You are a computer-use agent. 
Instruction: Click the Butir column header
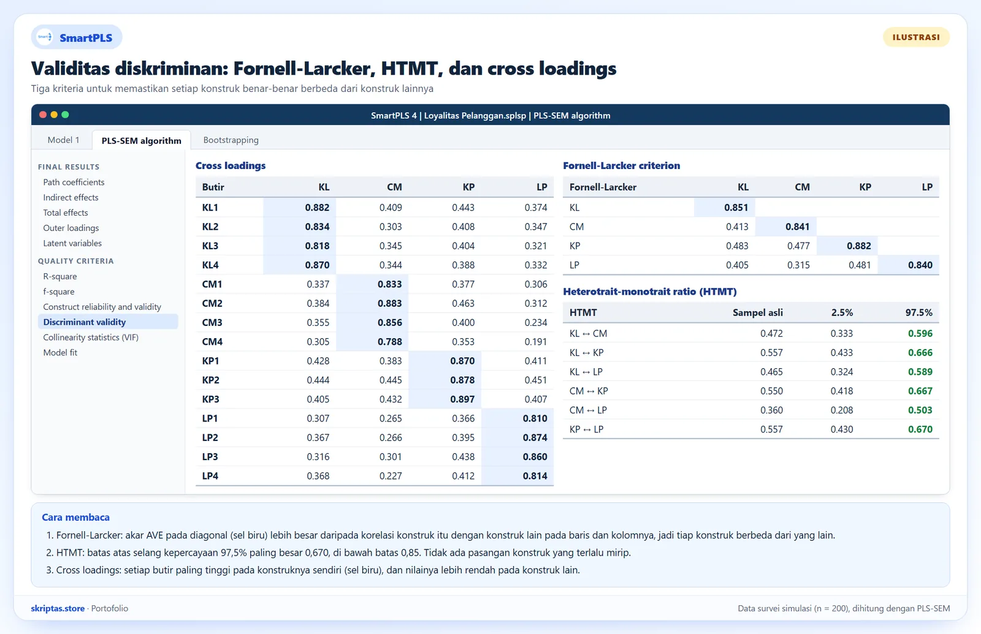tap(213, 187)
